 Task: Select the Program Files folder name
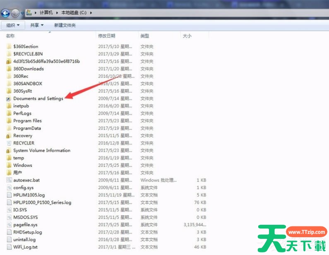click(x=27, y=121)
